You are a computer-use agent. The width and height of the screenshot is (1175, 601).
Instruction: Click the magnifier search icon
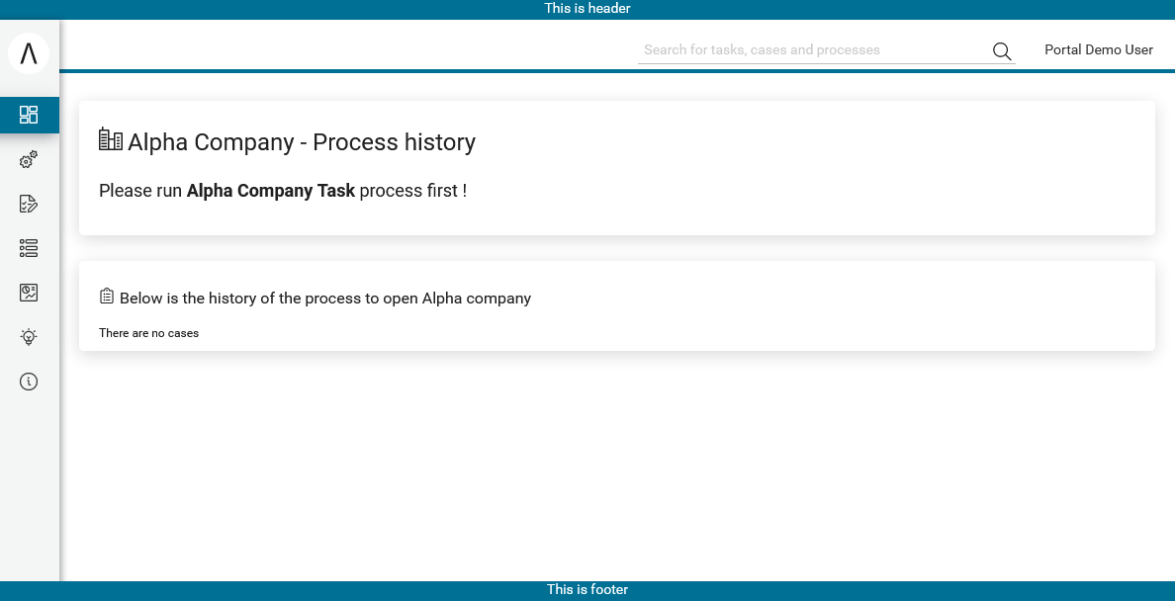[x=1002, y=51]
